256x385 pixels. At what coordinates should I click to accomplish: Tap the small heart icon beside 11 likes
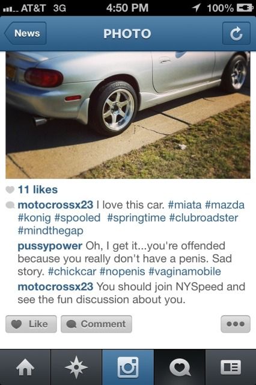10,190
